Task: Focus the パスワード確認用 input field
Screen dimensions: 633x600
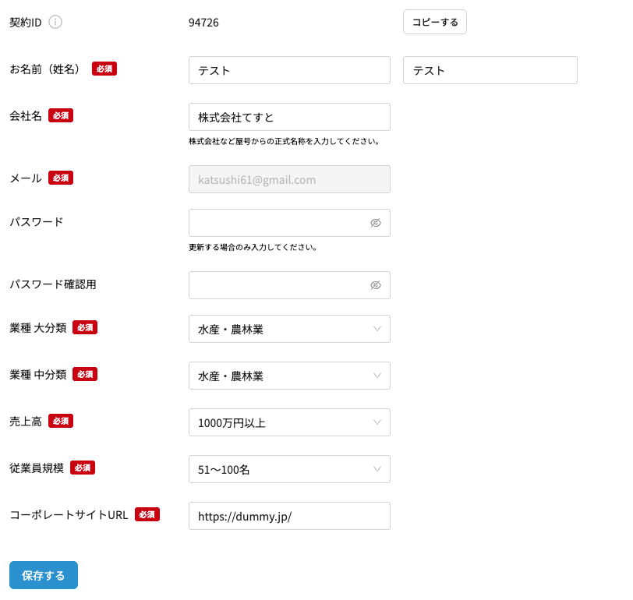Action: pos(277,285)
